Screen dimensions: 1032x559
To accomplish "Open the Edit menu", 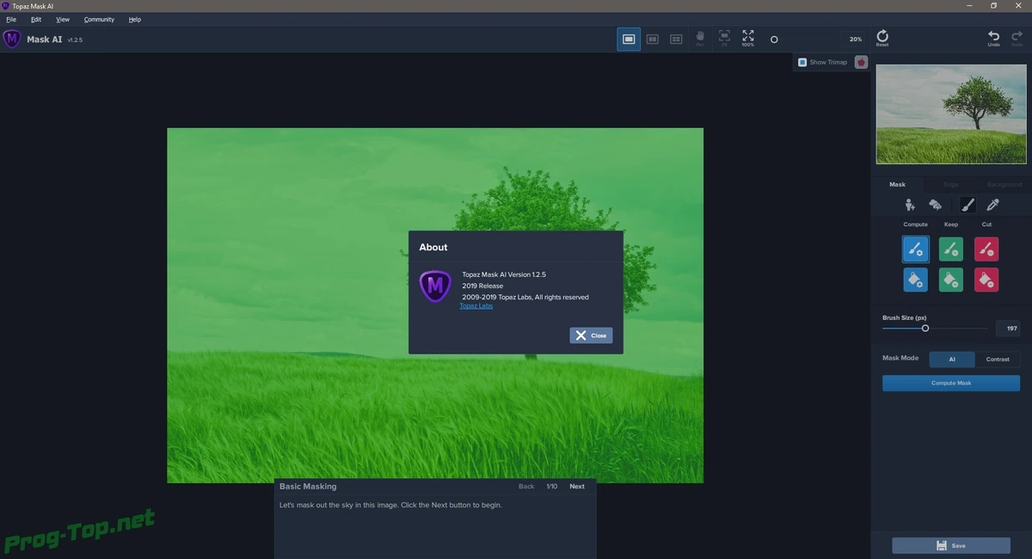I will click(x=36, y=19).
